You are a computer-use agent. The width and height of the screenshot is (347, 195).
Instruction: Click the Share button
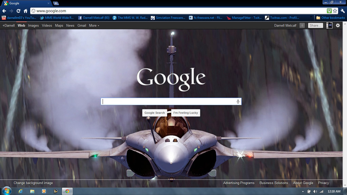click(x=315, y=25)
